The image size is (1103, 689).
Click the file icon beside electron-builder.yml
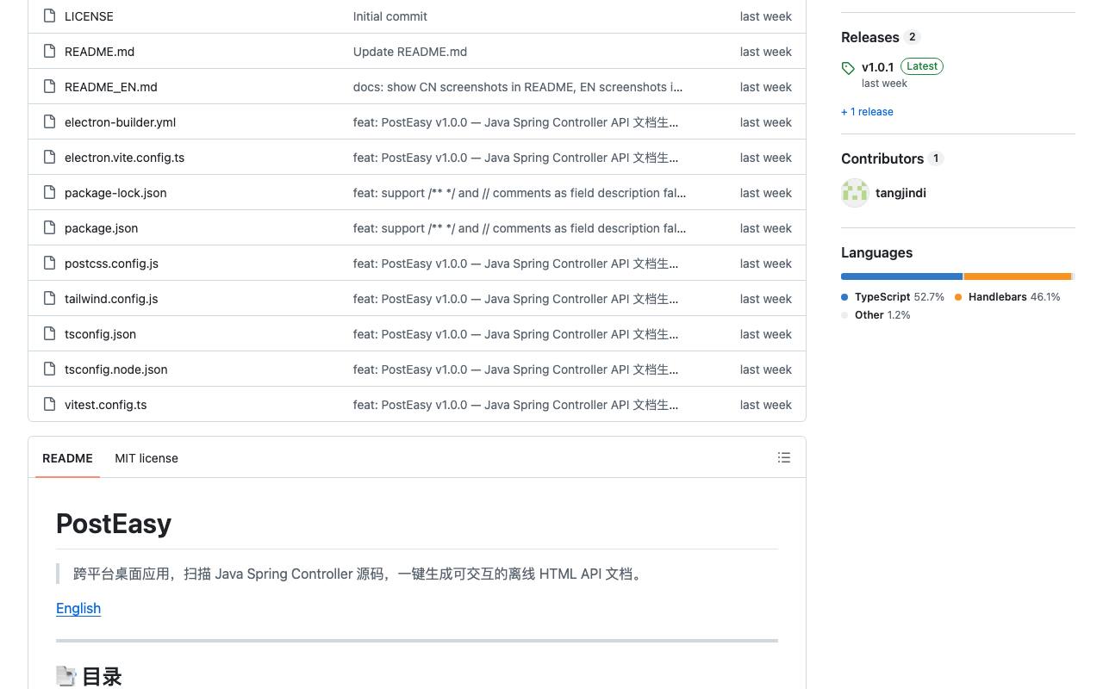49,122
